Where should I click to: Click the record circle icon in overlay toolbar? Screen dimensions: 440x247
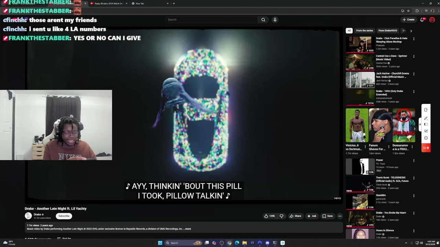pos(426,138)
